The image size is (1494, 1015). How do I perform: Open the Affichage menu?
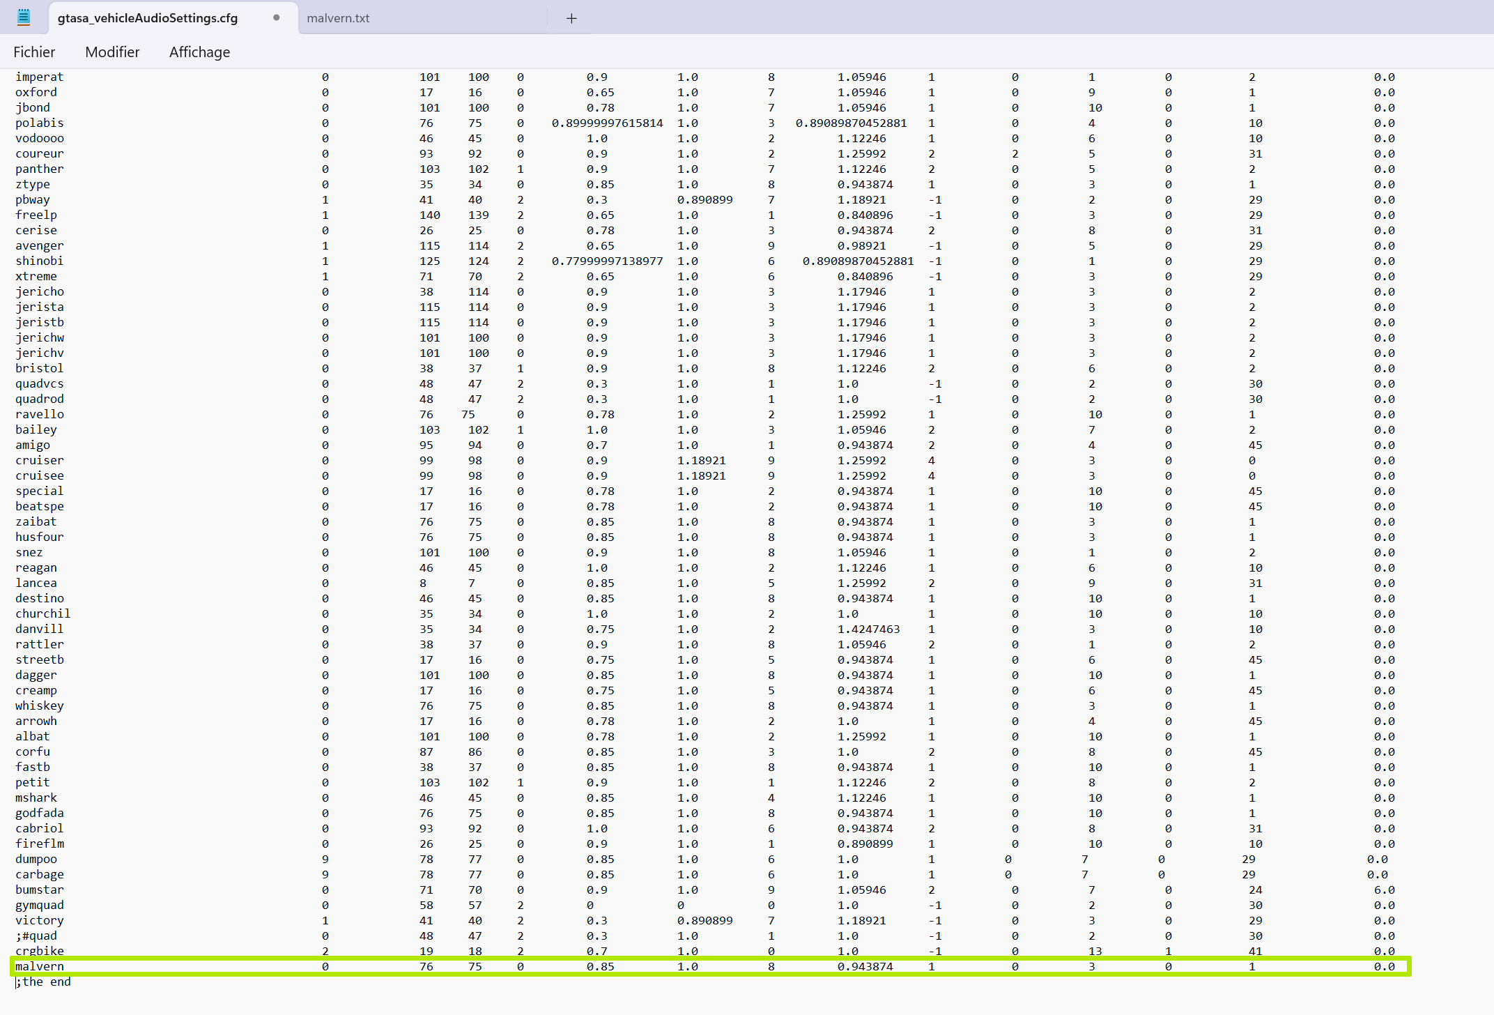point(199,52)
